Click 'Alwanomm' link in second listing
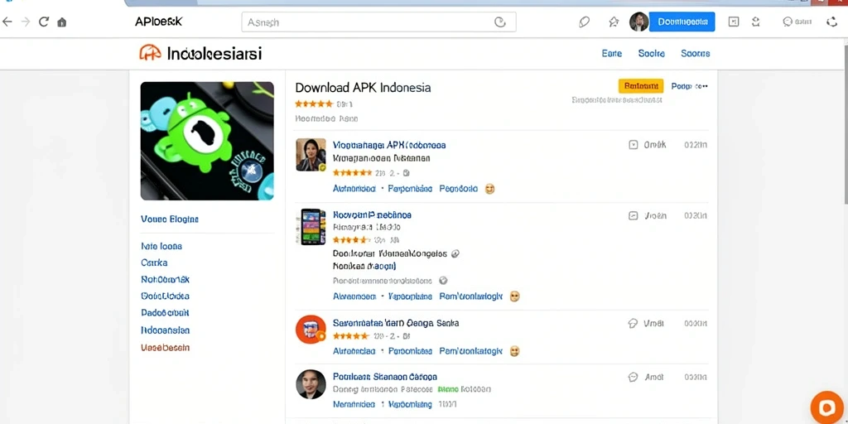Viewport: 848px width, 424px height. click(x=354, y=296)
